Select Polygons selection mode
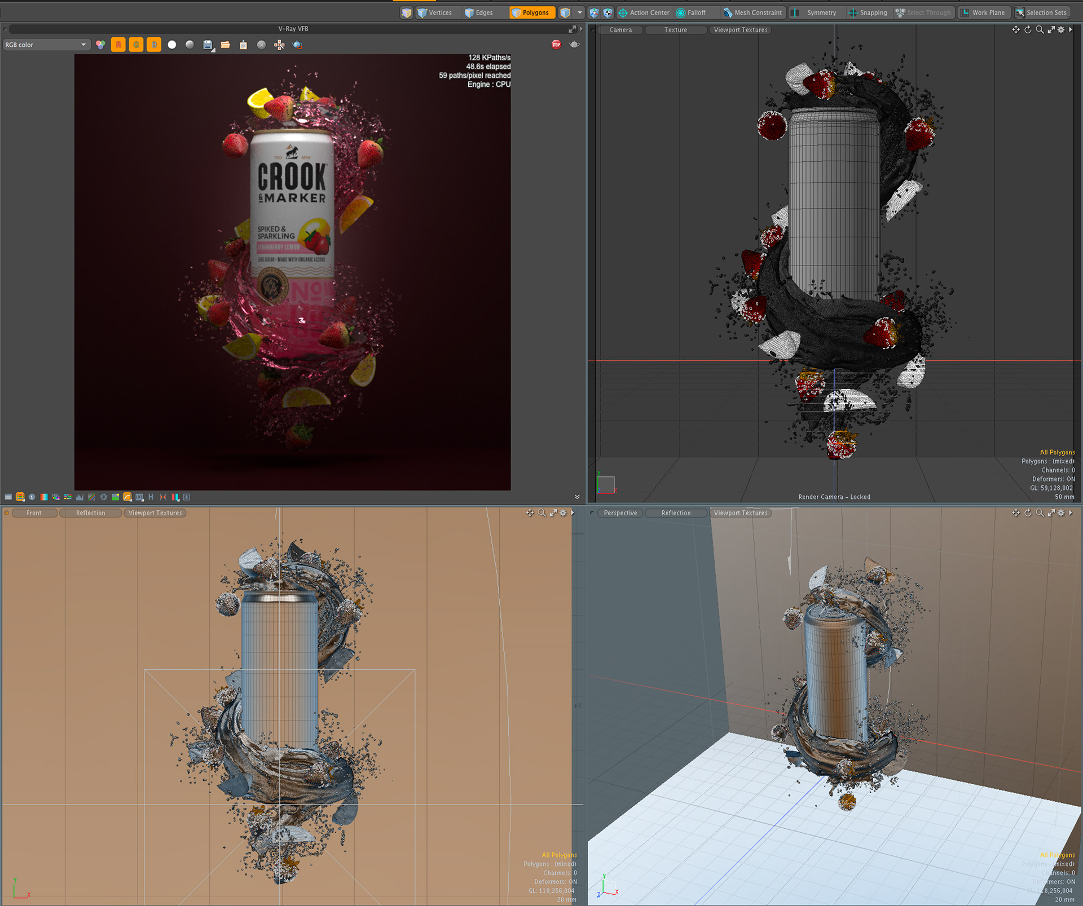Viewport: 1083px width, 906px height. (x=532, y=12)
